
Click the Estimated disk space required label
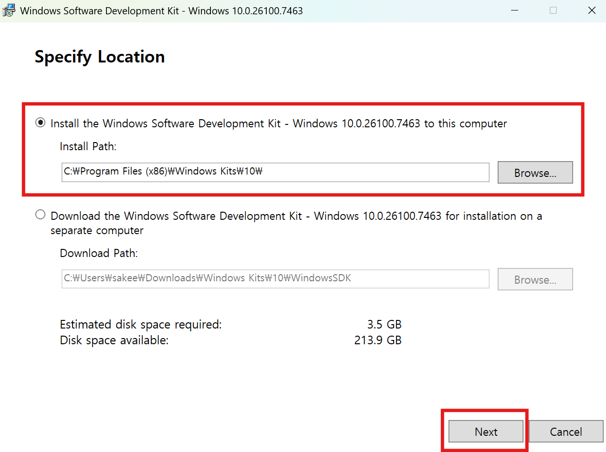pos(141,325)
